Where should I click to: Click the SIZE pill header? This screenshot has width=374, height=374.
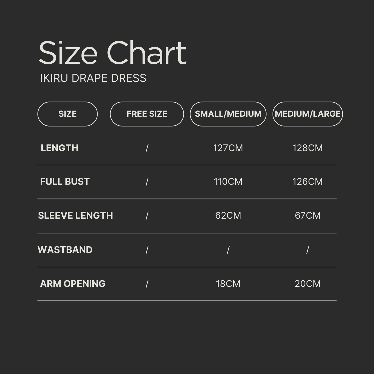pyautogui.click(x=68, y=114)
